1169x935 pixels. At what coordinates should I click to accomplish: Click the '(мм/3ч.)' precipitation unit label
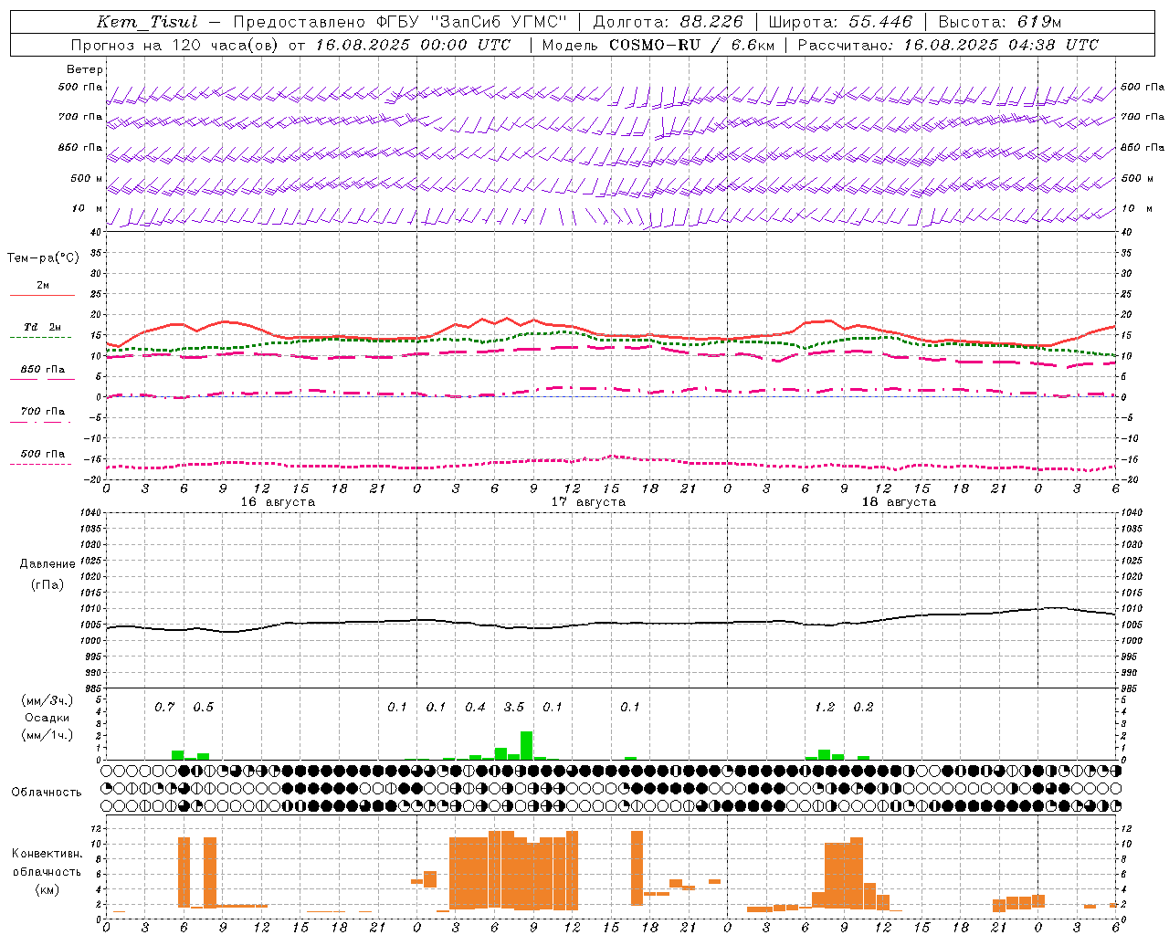[47, 700]
